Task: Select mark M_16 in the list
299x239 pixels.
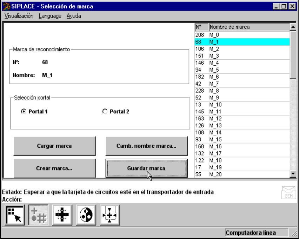Action: 242,146
